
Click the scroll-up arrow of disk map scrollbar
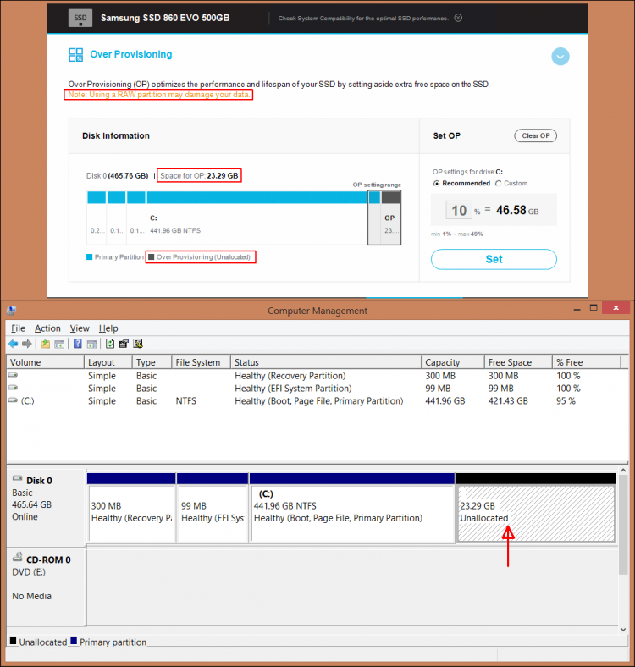pyautogui.click(x=623, y=471)
